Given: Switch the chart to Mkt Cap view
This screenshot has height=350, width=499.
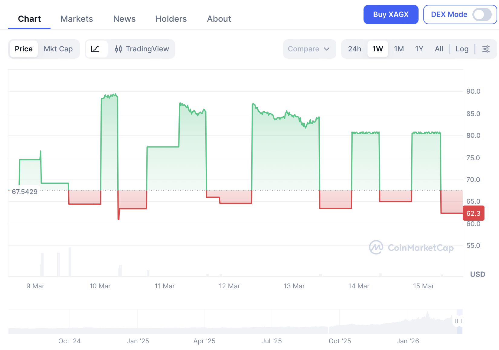Looking at the screenshot, I should coord(58,49).
